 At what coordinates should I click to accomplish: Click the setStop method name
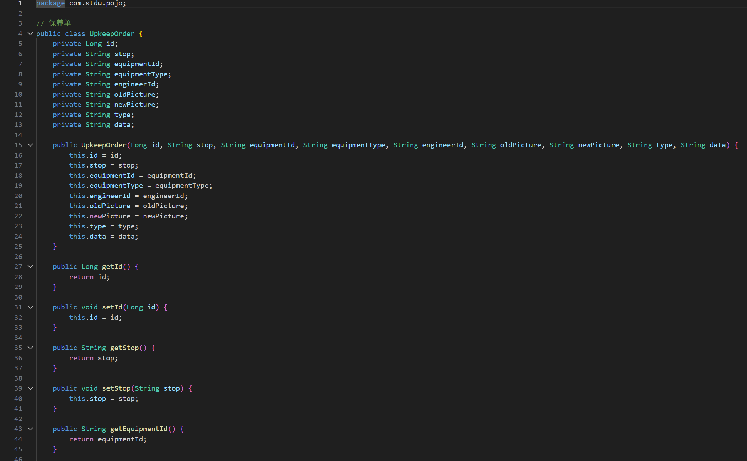116,388
